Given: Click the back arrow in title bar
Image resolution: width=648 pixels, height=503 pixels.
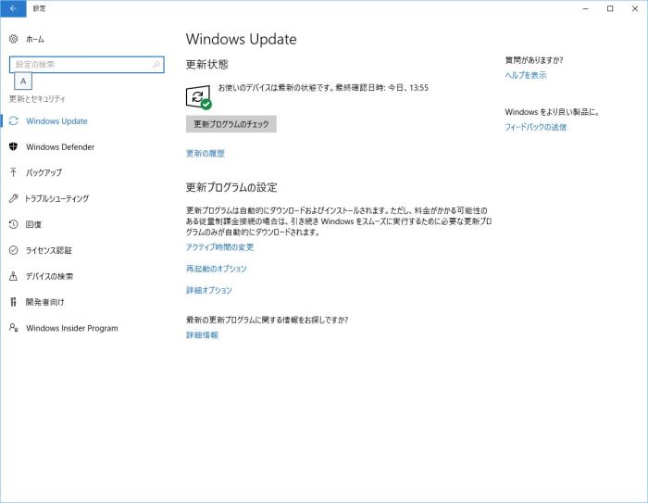Looking at the screenshot, I should click(13, 8).
